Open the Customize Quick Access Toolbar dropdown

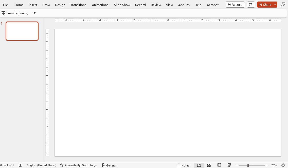pyautogui.click(x=34, y=13)
